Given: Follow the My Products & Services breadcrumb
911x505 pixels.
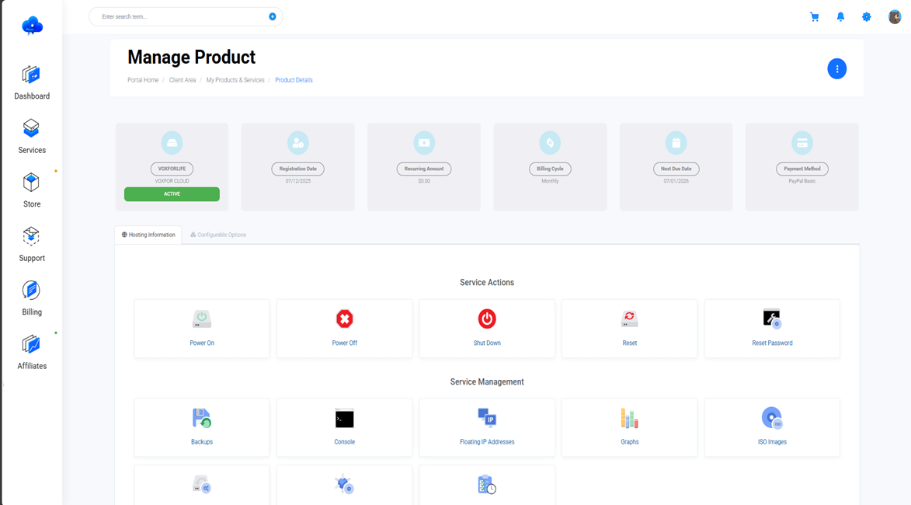Looking at the screenshot, I should [x=235, y=80].
